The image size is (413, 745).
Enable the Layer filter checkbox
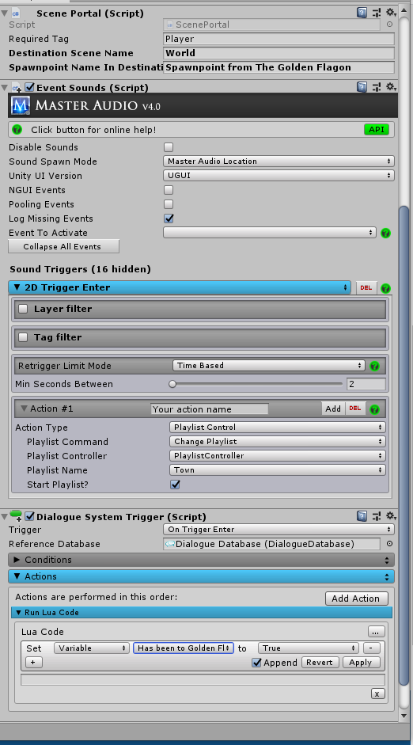click(x=23, y=309)
